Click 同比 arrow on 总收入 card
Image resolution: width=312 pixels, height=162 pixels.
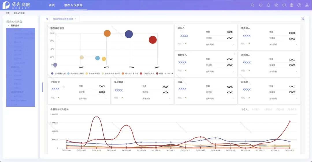tap(186, 44)
